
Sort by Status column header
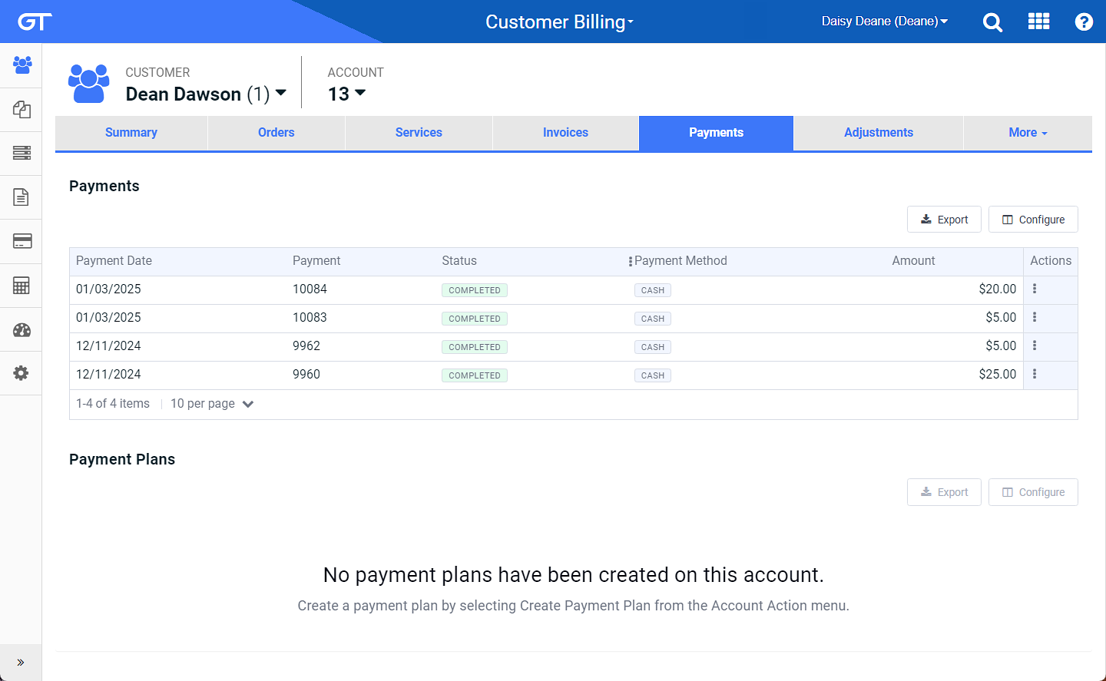point(459,261)
